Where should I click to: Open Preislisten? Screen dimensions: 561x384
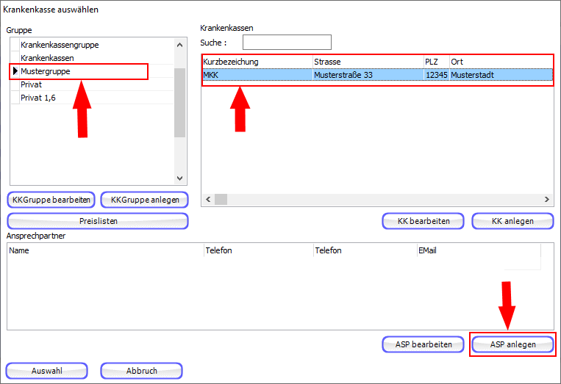pyautogui.click(x=98, y=221)
